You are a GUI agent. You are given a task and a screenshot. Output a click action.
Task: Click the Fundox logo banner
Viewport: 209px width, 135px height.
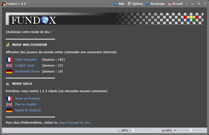pos(105,18)
